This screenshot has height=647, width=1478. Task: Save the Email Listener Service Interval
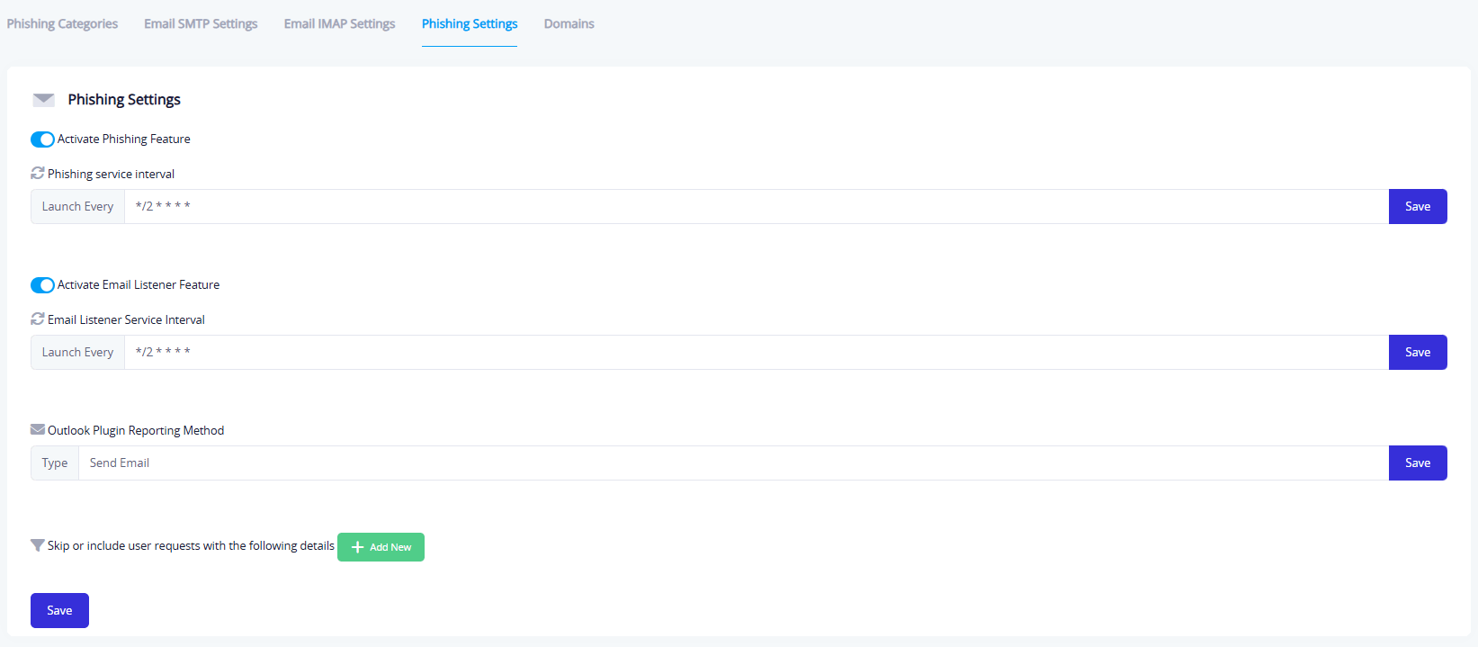pos(1417,353)
